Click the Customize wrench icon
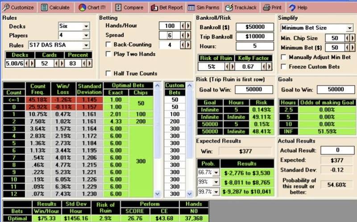 click(x=6, y=8)
